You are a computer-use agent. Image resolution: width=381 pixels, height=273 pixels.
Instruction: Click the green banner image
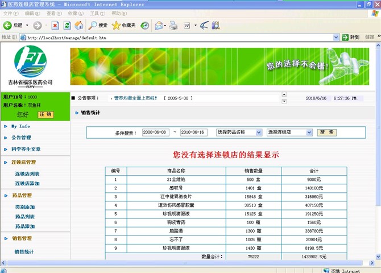coord(220,67)
